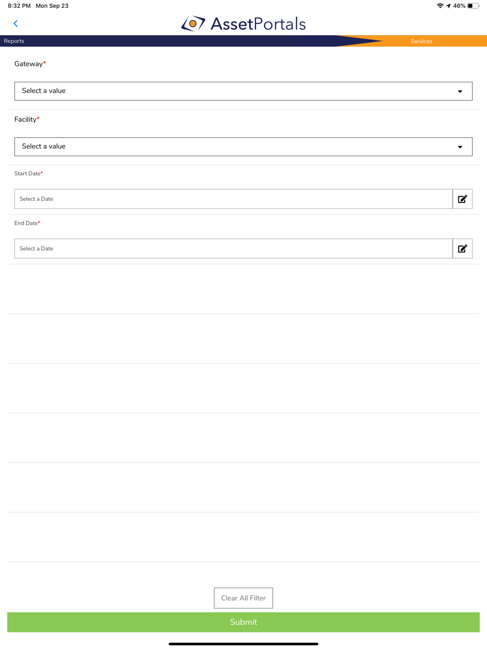This screenshot has height=649, width=487.
Task: Open the Gateway Select a value box
Action: coord(243,91)
